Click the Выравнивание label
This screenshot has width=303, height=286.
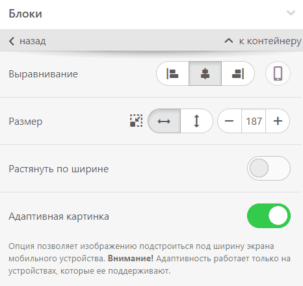(x=43, y=74)
